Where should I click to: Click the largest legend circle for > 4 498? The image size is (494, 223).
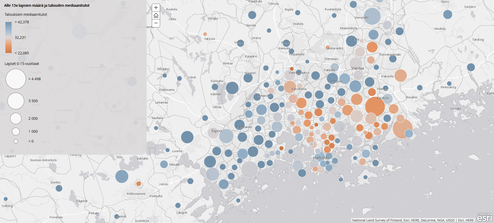point(16,79)
